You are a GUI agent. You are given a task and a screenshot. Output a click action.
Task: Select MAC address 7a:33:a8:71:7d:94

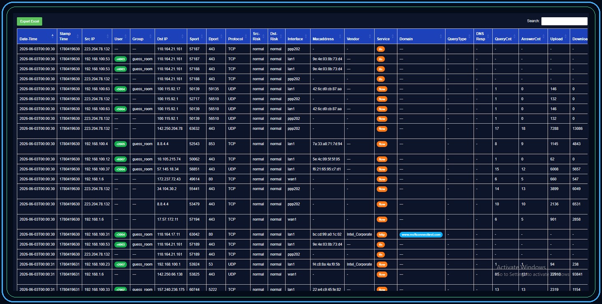[x=327, y=144]
